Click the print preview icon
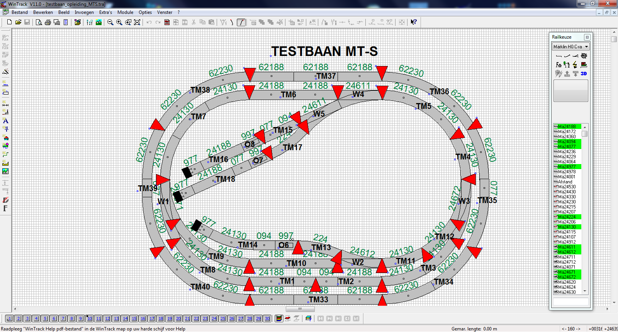Viewport: 618px width, 332px height. [39, 22]
